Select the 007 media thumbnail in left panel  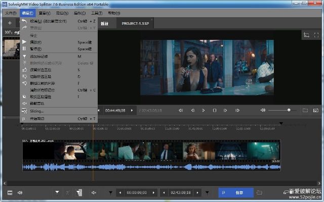pyautogui.click(x=11, y=48)
